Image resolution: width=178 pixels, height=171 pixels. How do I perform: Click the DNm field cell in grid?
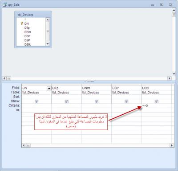(97, 88)
